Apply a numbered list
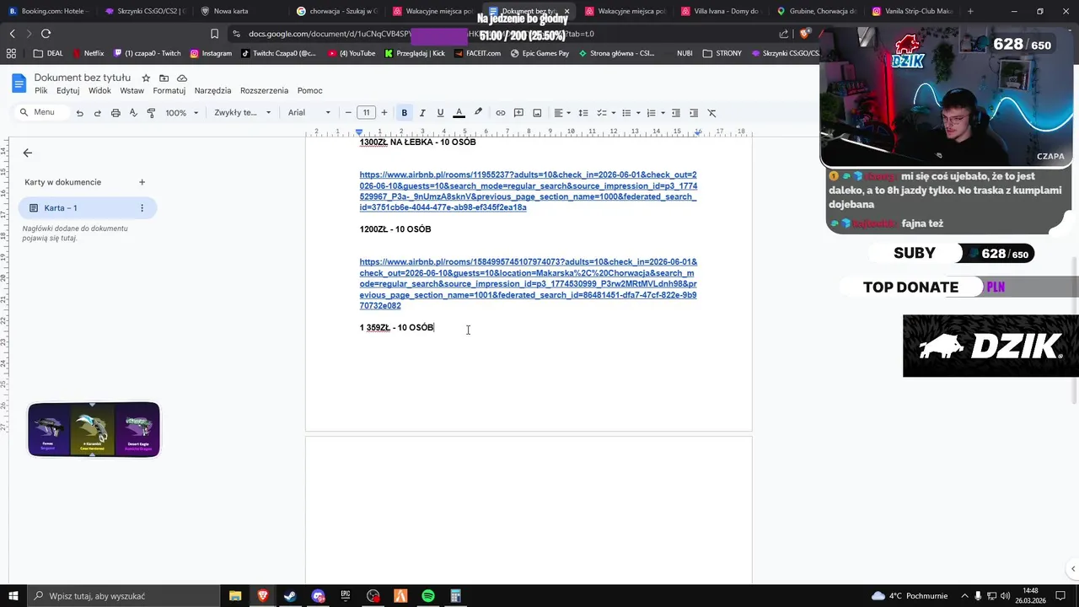Viewport: 1079px width, 607px height. (651, 113)
